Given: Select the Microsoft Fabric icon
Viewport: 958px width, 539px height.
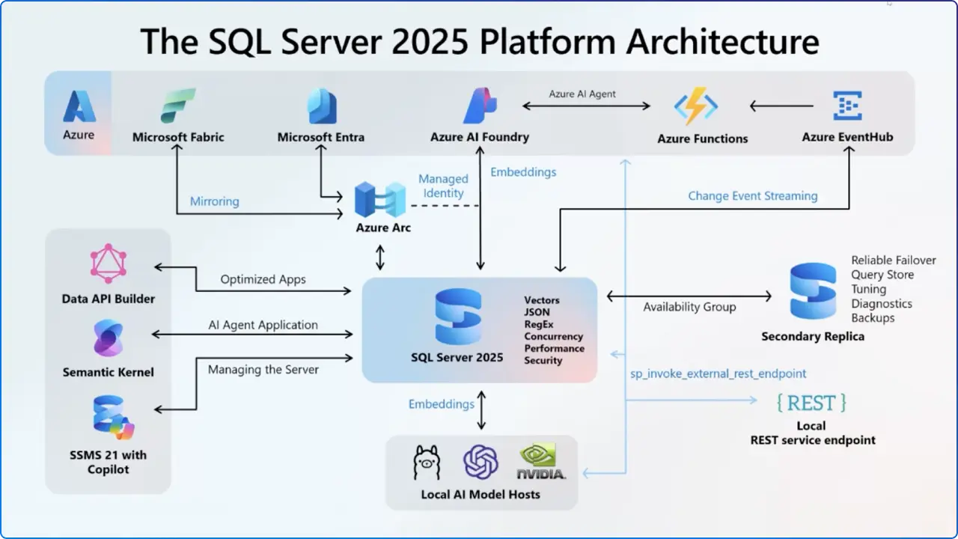Looking at the screenshot, I should (x=177, y=105).
